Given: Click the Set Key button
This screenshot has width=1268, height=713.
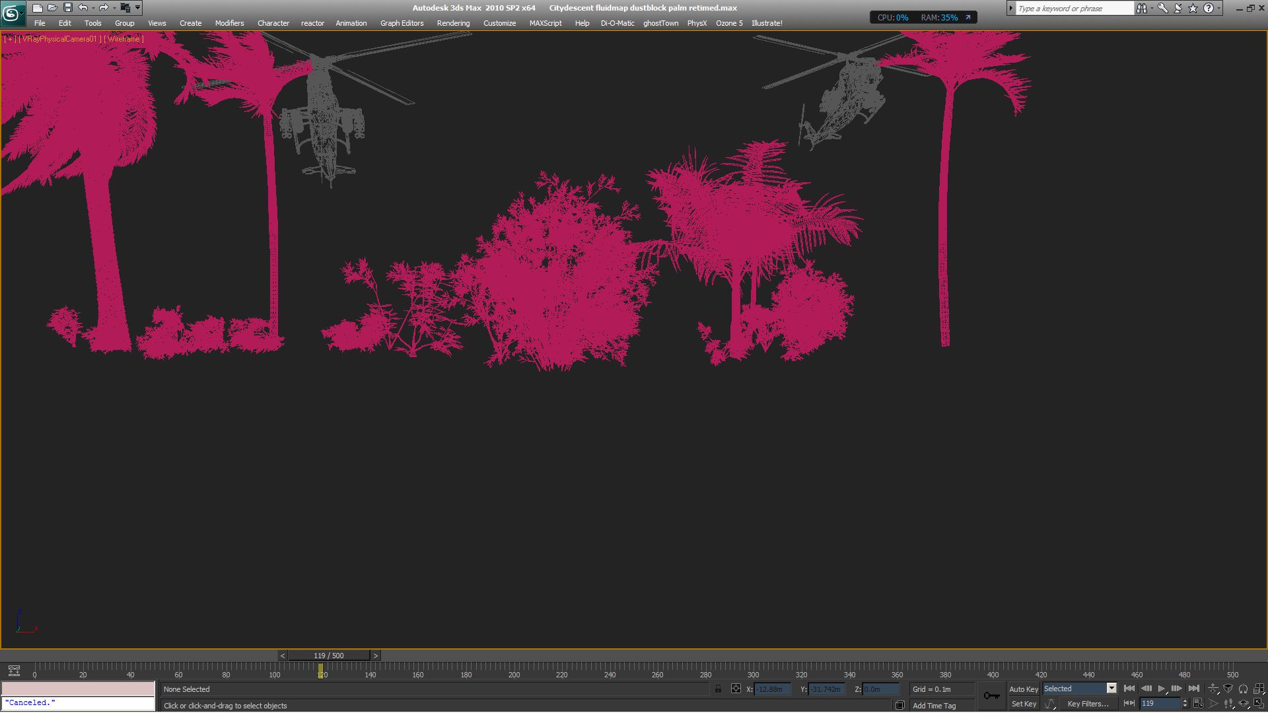Looking at the screenshot, I should [1023, 704].
